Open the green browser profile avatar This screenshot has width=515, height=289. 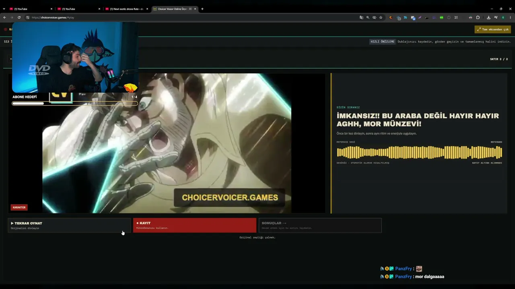pos(503,17)
